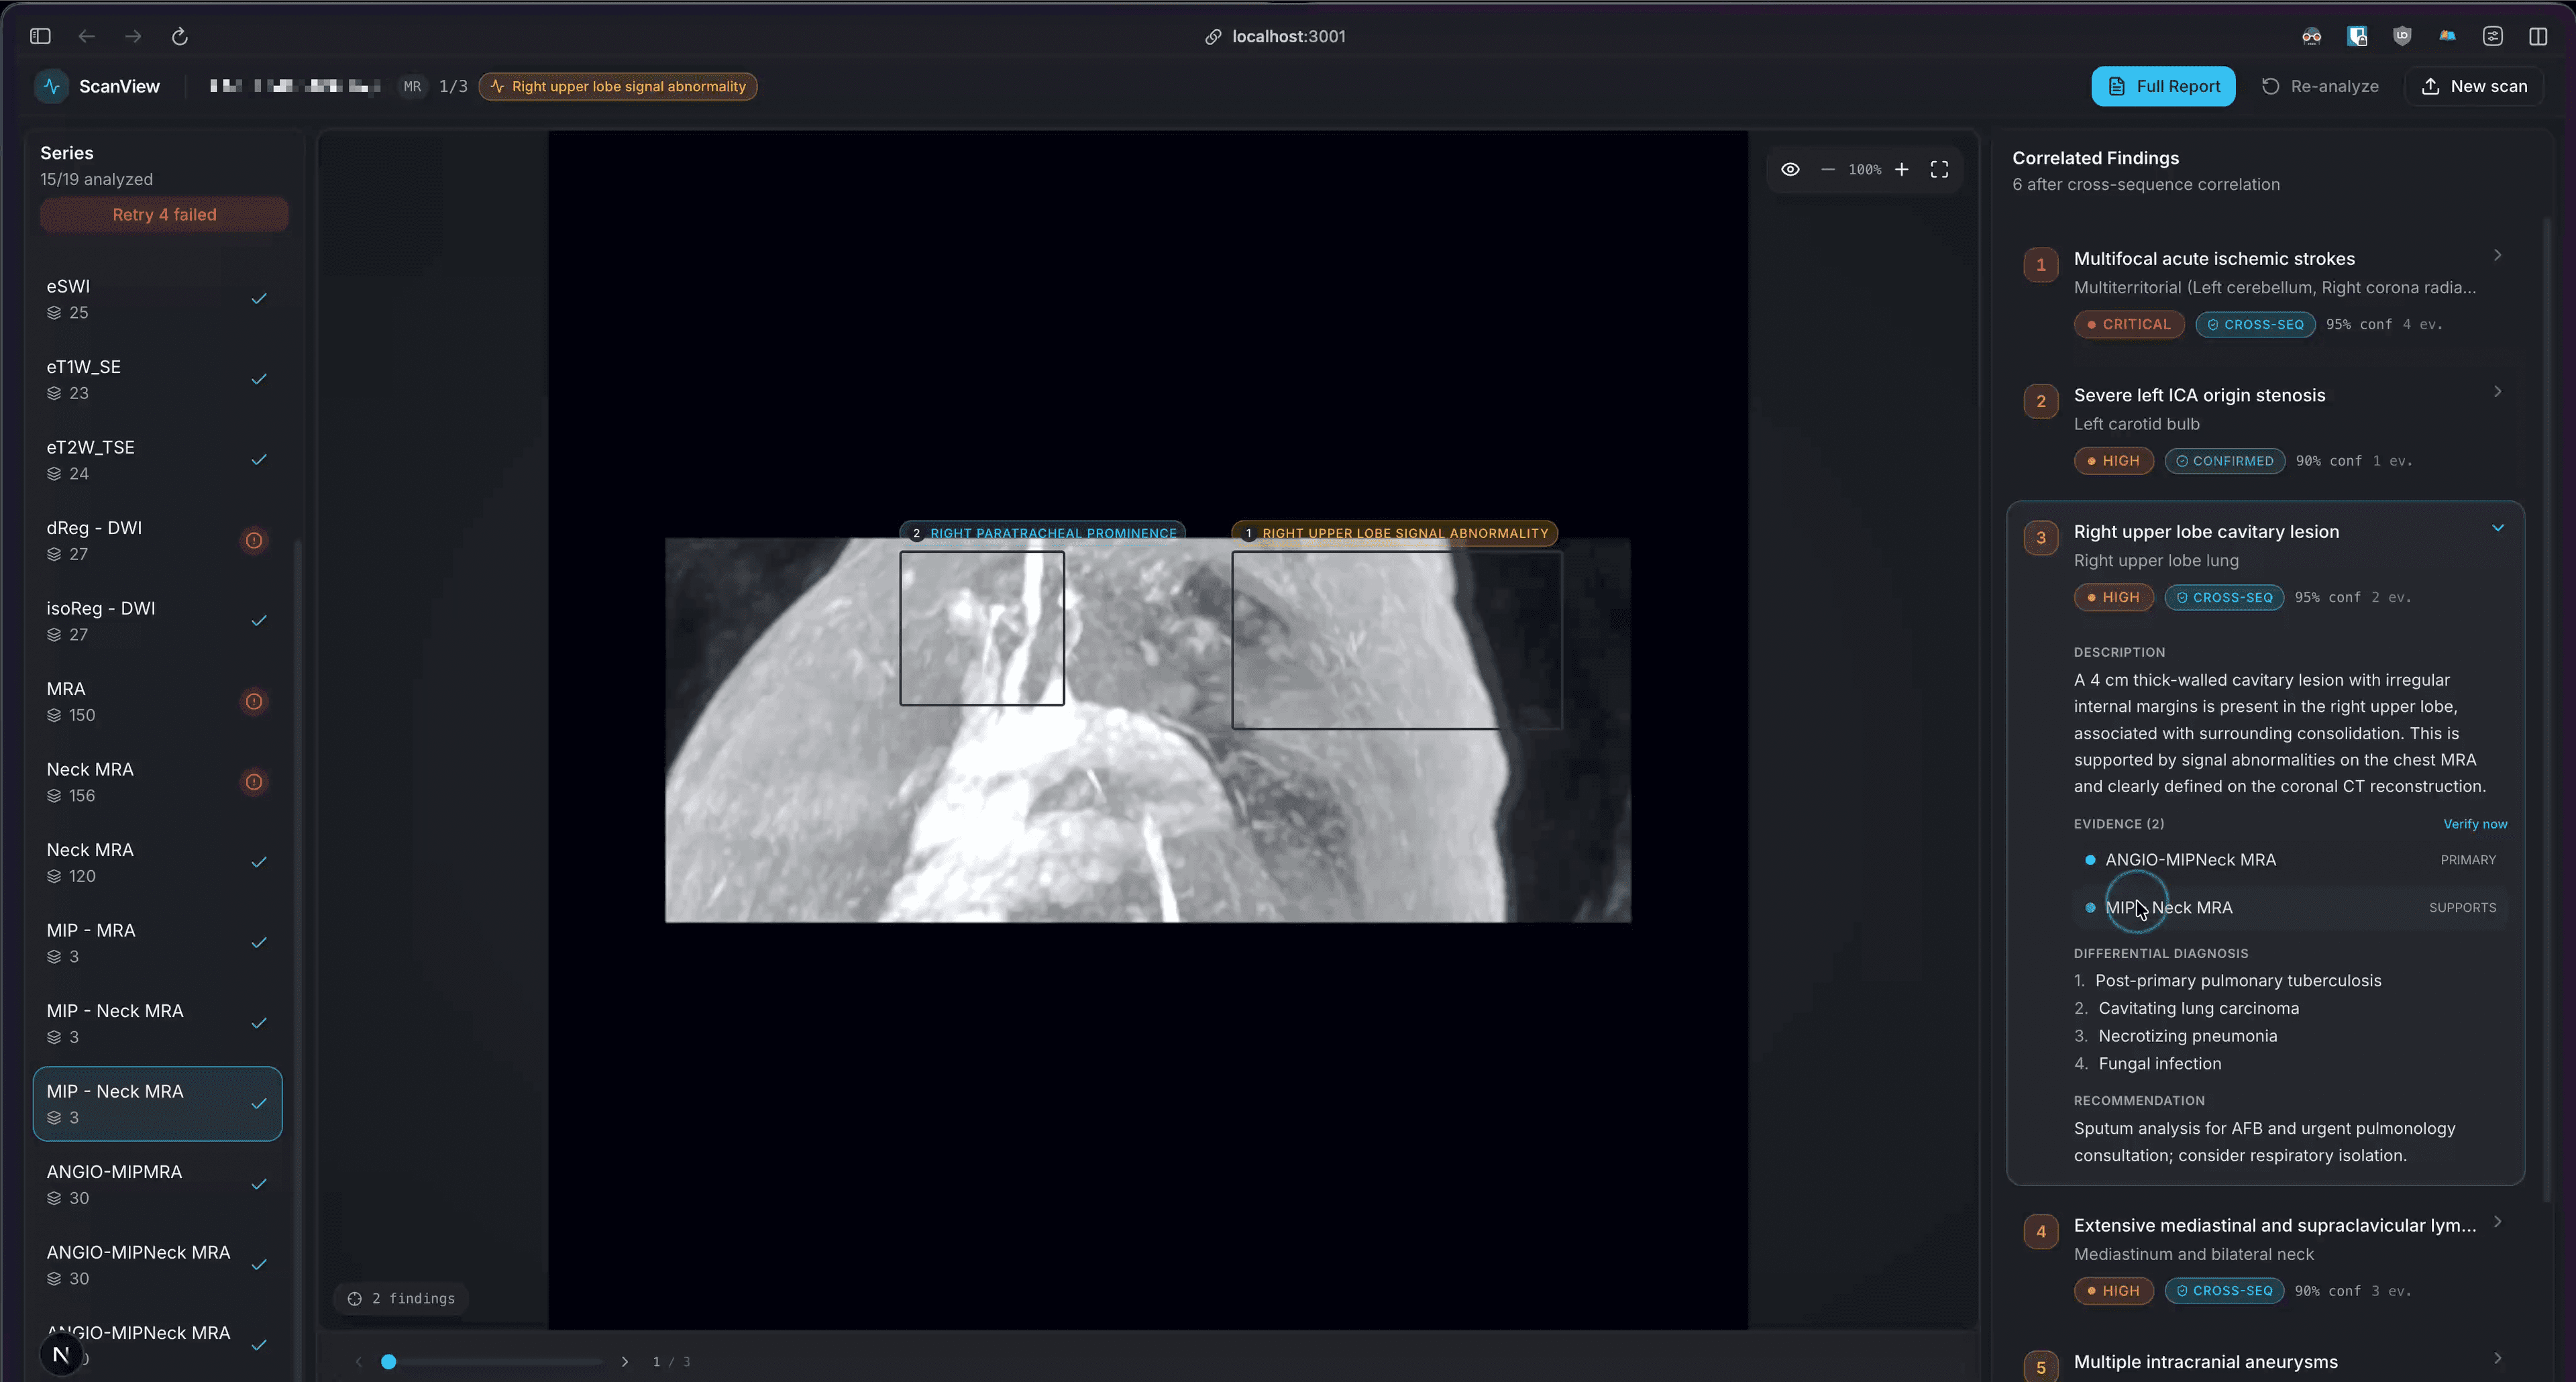Screen dimensions: 2576x1382
Task: Open the Full Report
Action: (x=2162, y=86)
